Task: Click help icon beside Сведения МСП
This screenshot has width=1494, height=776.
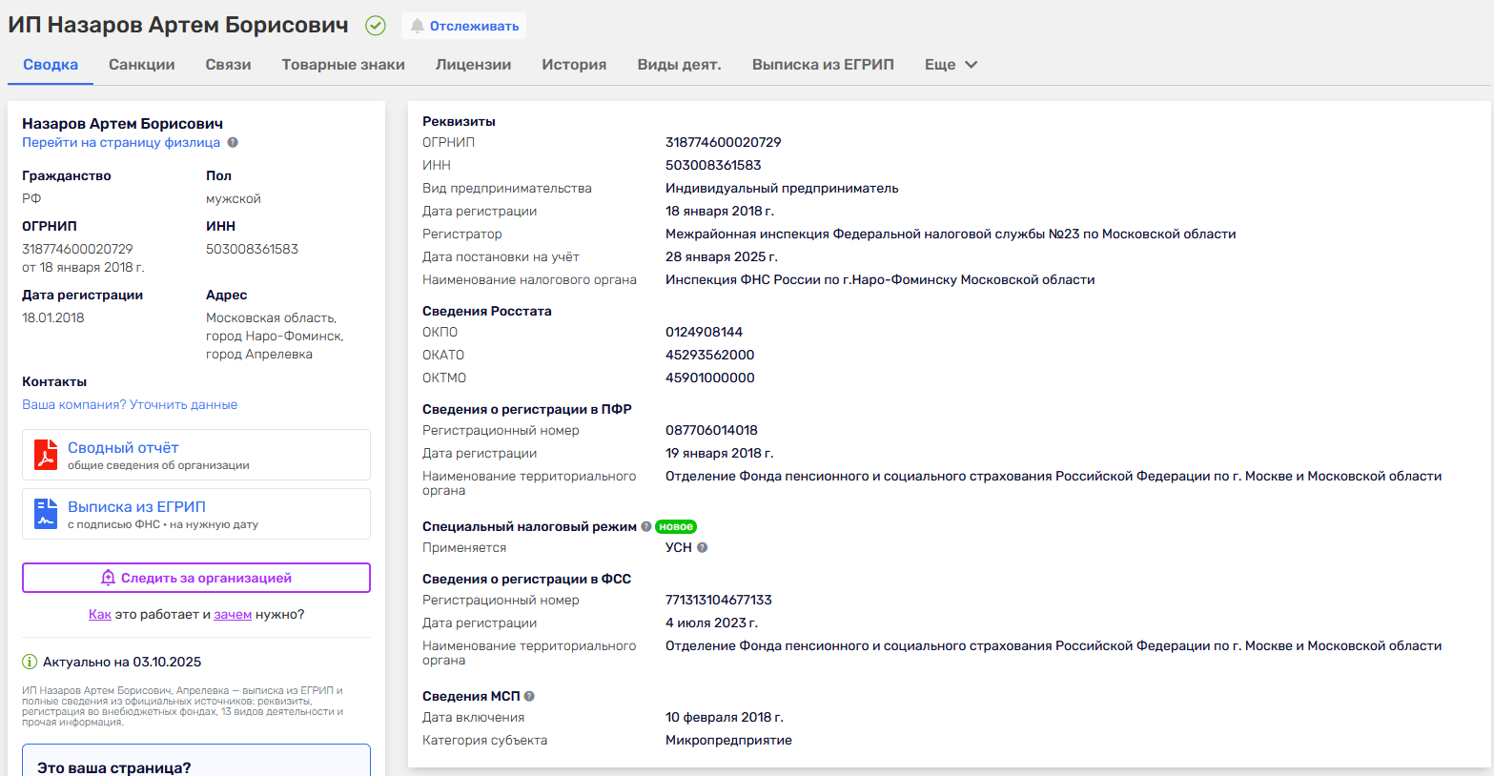Action: [529, 697]
